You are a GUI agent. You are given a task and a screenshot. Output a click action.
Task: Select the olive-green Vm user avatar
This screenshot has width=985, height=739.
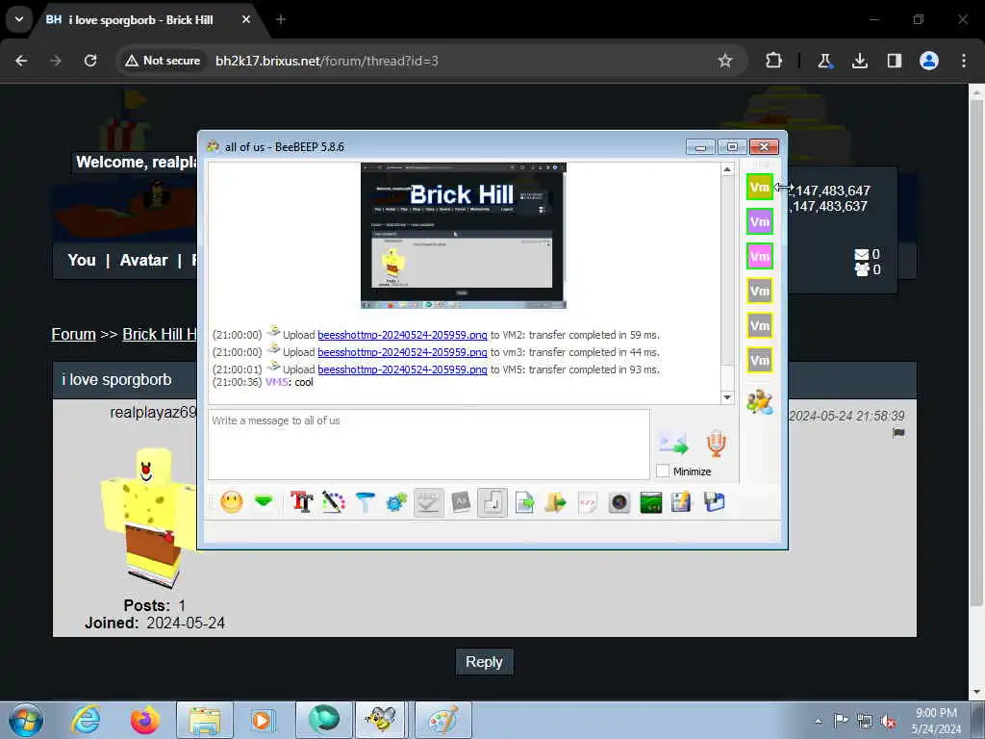point(760,188)
